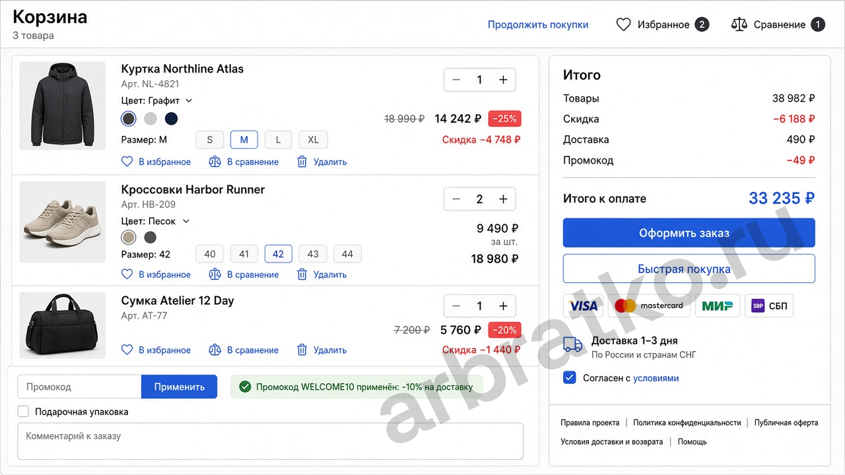The height and width of the screenshot is (475, 845).
Task: Click compare scales icon for Сумка Atelier 12 Day
Action: point(215,350)
